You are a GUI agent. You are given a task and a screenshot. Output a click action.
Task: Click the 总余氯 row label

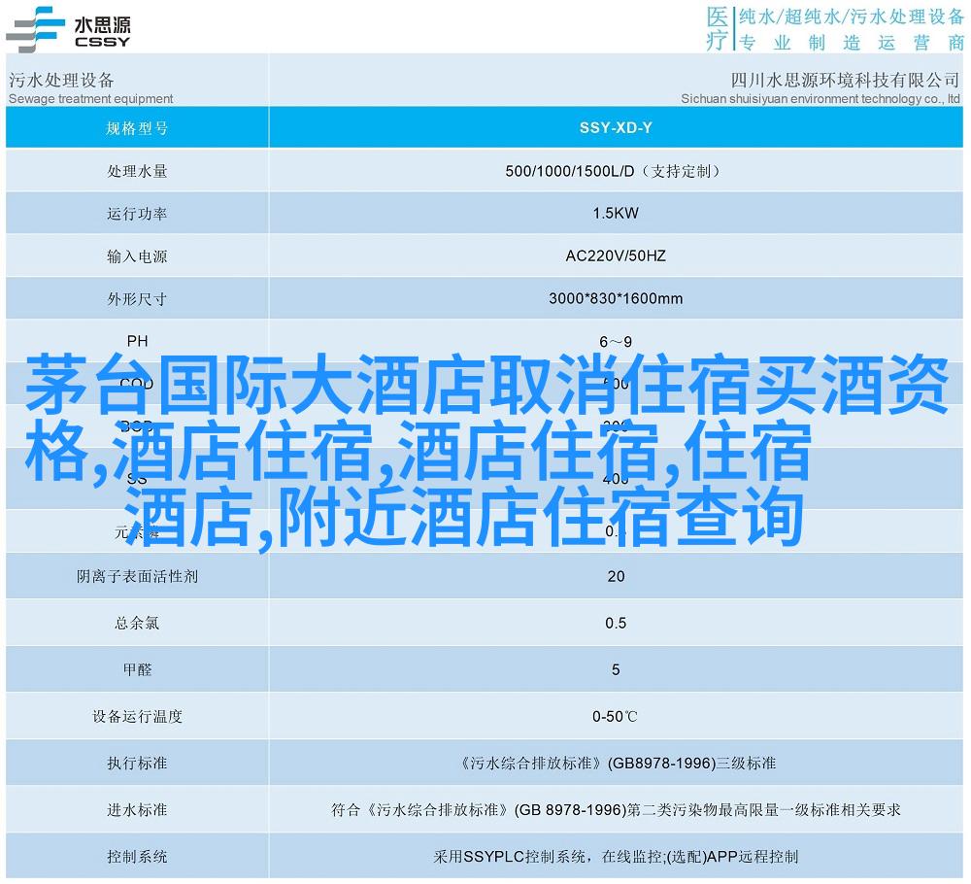tap(137, 624)
